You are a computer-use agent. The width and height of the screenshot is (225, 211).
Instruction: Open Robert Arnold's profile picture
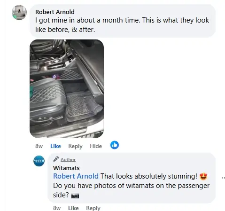tap(19, 12)
